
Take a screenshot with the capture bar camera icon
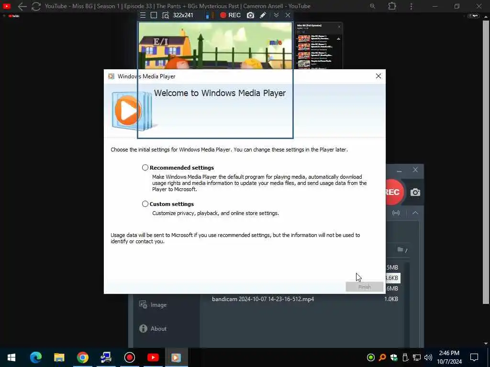[250, 15]
